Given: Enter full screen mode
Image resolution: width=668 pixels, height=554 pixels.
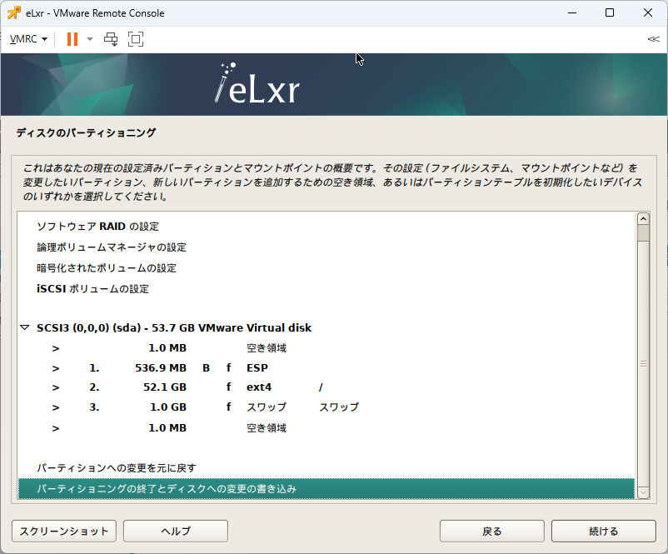Looking at the screenshot, I should tap(136, 39).
